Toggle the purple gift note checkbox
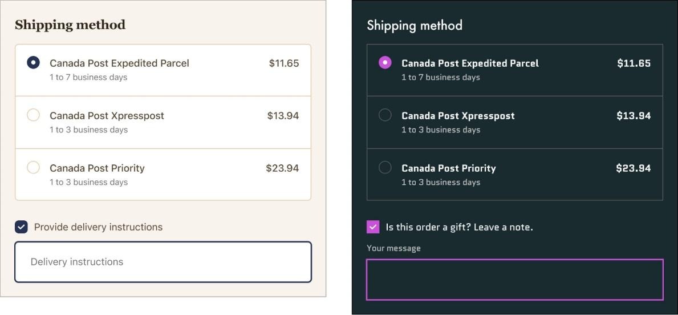 pyautogui.click(x=373, y=227)
